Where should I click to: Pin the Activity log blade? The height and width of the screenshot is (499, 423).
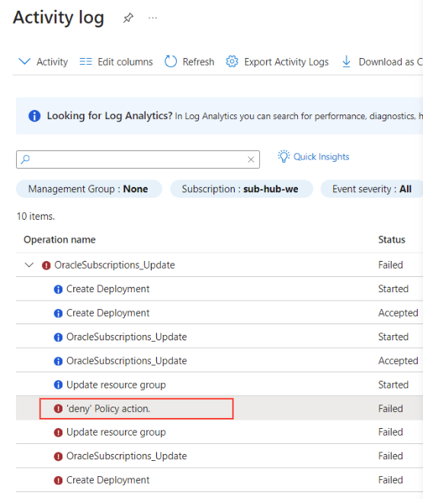click(x=128, y=18)
